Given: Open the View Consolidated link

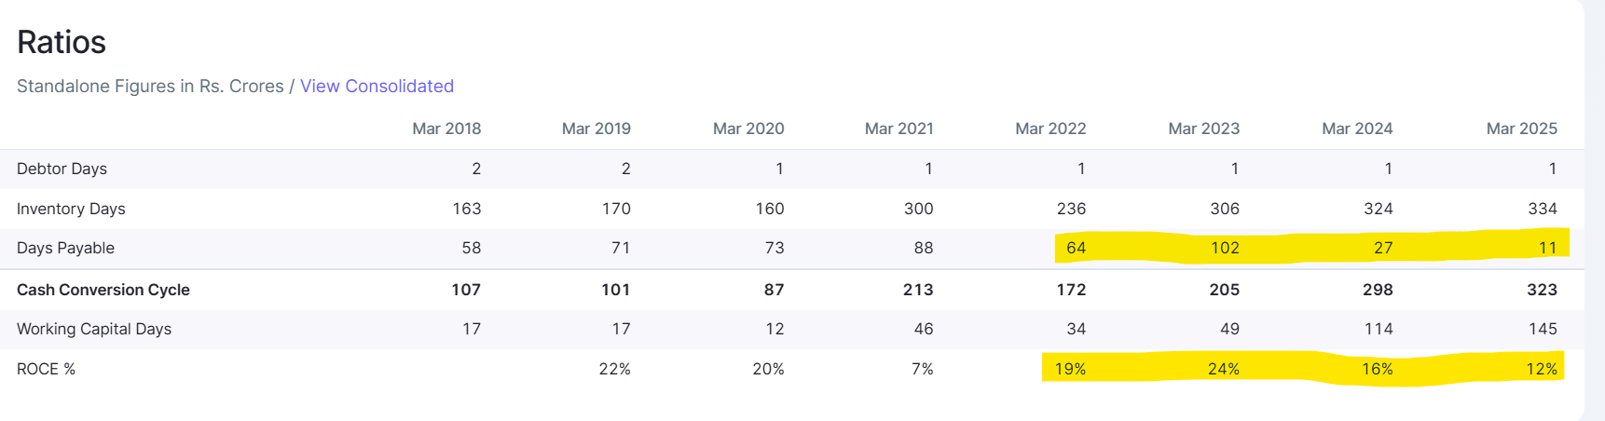Looking at the screenshot, I should click(377, 87).
